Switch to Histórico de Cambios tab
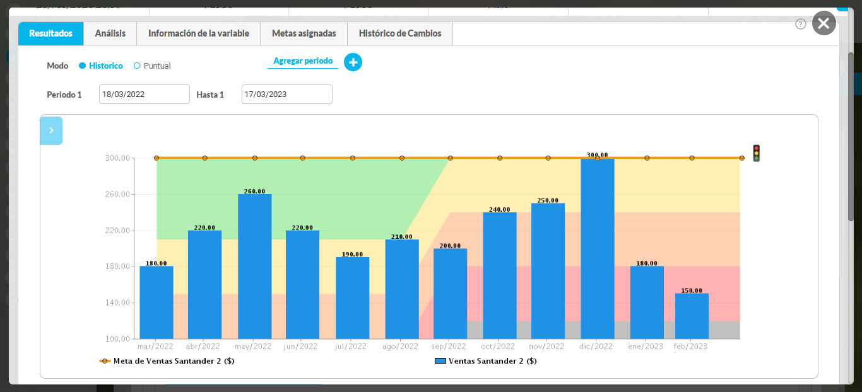862x392 pixels. [x=399, y=33]
